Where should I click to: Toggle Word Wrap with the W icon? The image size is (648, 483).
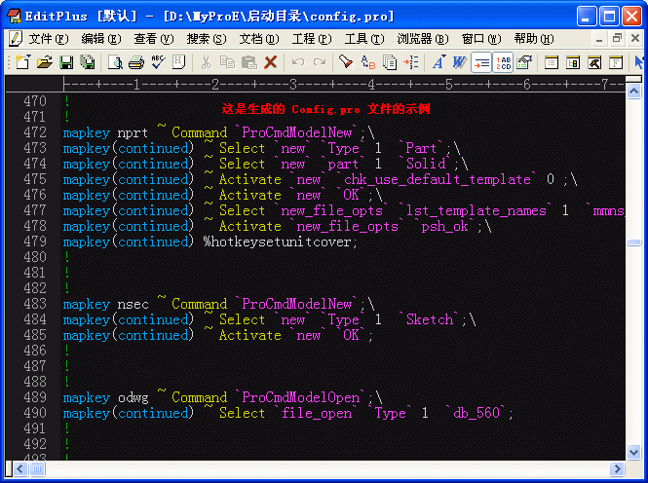point(460,62)
